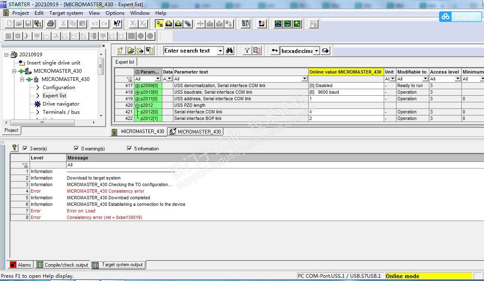
Task: Select Insert single drive unit in tree
Action: [x=53, y=63]
